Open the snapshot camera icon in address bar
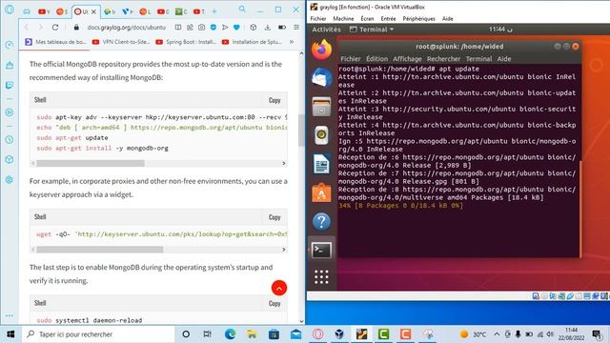 (x=201, y=28)
